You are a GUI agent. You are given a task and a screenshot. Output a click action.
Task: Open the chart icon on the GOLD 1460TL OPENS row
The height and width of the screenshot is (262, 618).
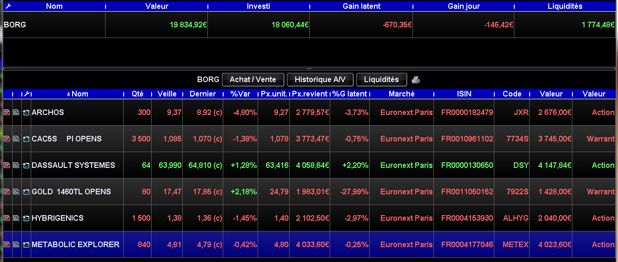point(26,192)
